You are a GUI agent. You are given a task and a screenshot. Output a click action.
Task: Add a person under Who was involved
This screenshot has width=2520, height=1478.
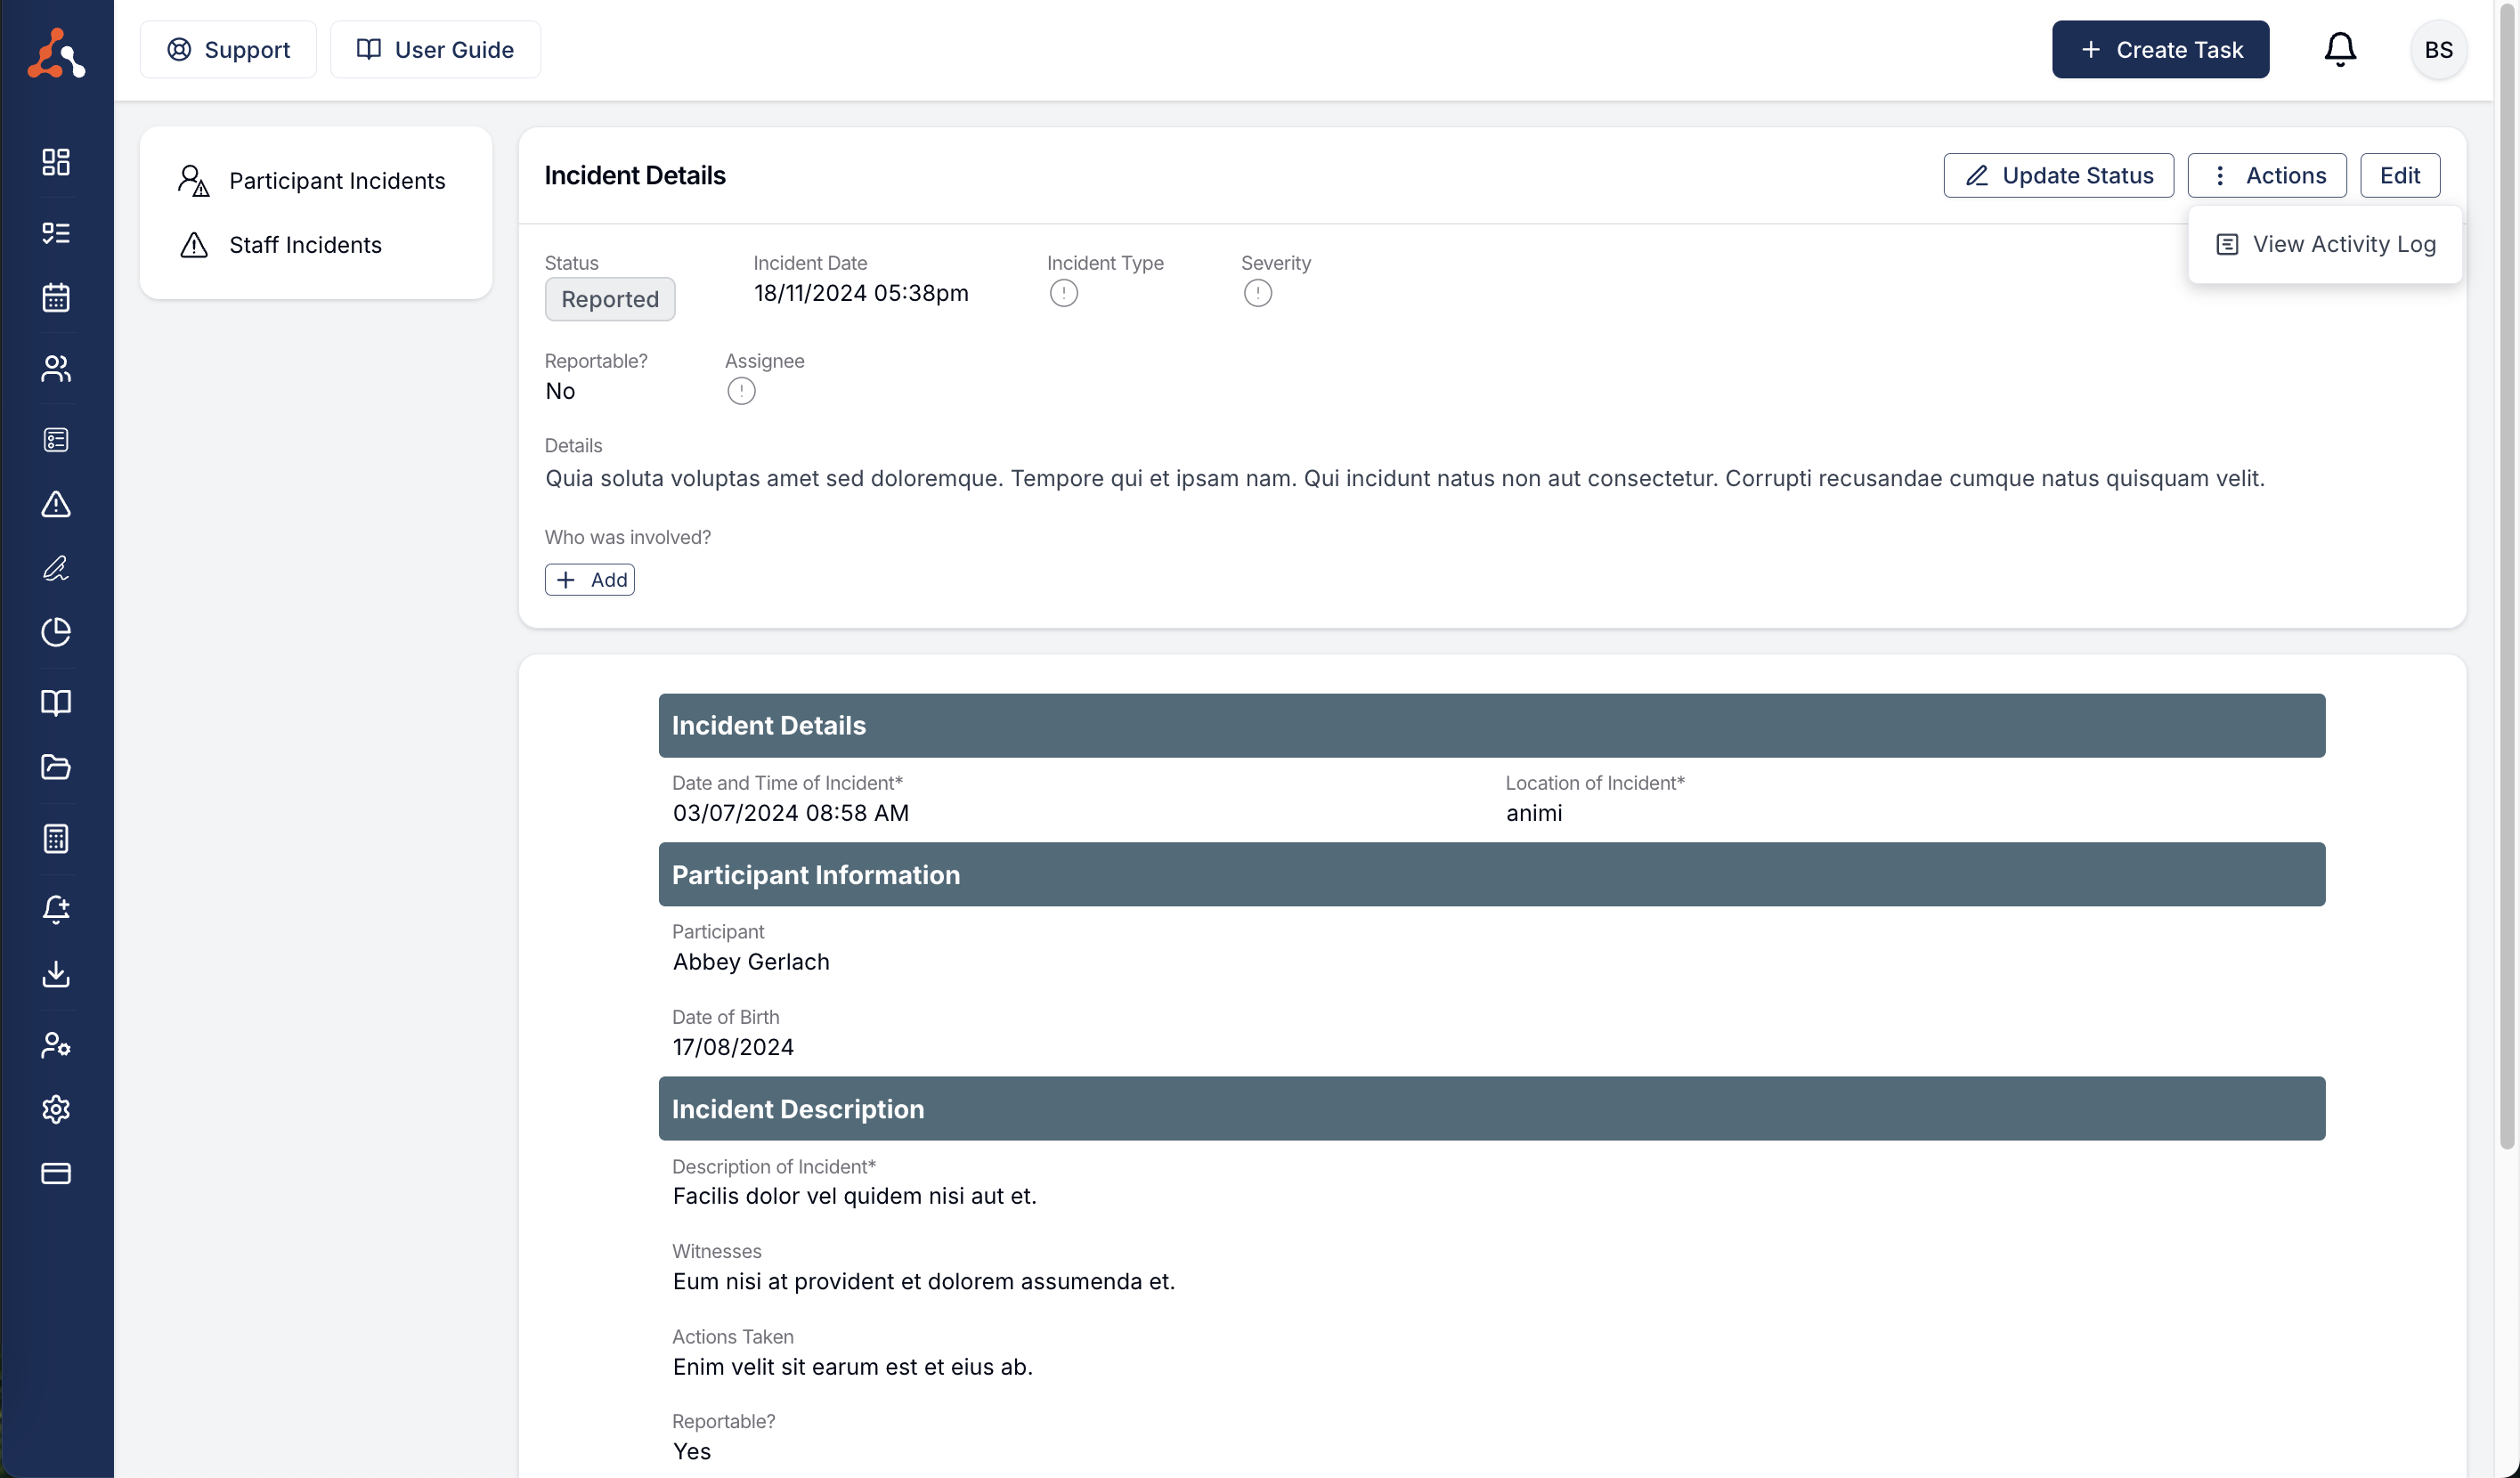pyautogui.click(x=590, y=580)
